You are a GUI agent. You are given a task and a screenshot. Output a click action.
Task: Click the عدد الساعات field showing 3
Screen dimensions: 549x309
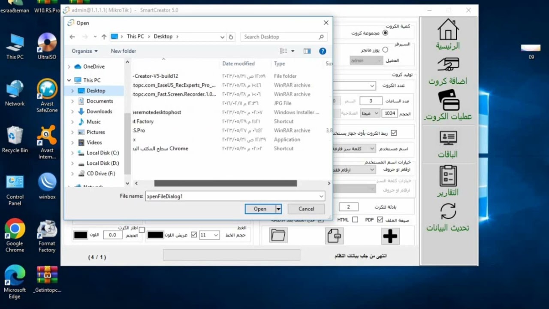(371, 101)
